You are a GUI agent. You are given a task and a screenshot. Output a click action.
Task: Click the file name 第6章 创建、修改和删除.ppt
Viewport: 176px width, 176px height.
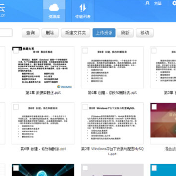43,149
